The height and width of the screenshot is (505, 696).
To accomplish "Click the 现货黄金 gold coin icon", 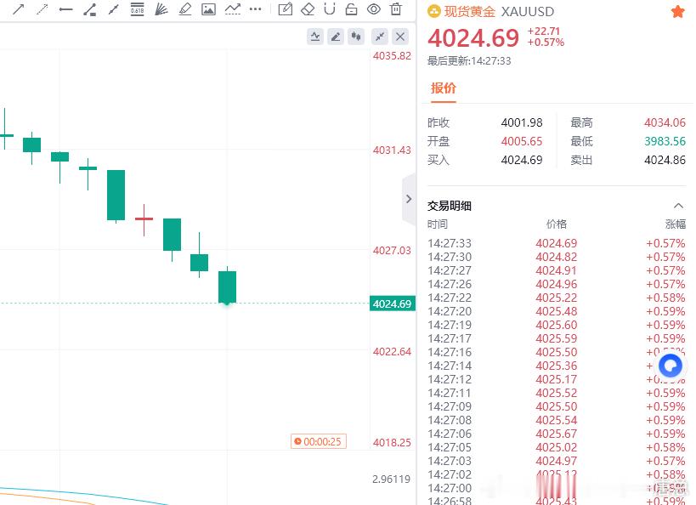I will point(433,12).
